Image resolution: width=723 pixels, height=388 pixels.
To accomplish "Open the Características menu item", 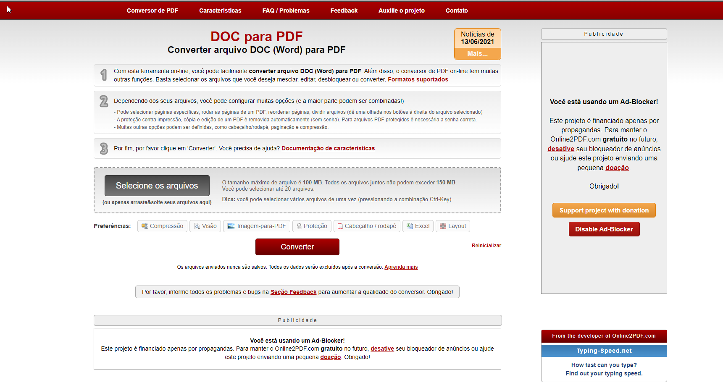I will (220, 10).
